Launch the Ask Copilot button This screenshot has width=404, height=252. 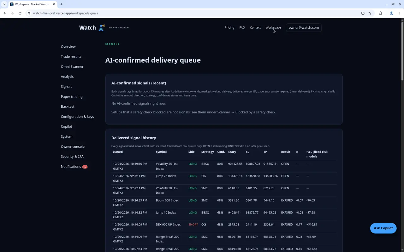383,228
